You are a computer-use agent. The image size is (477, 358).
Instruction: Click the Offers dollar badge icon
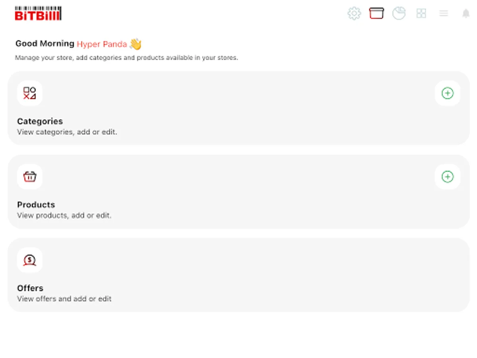coord(29,260)
